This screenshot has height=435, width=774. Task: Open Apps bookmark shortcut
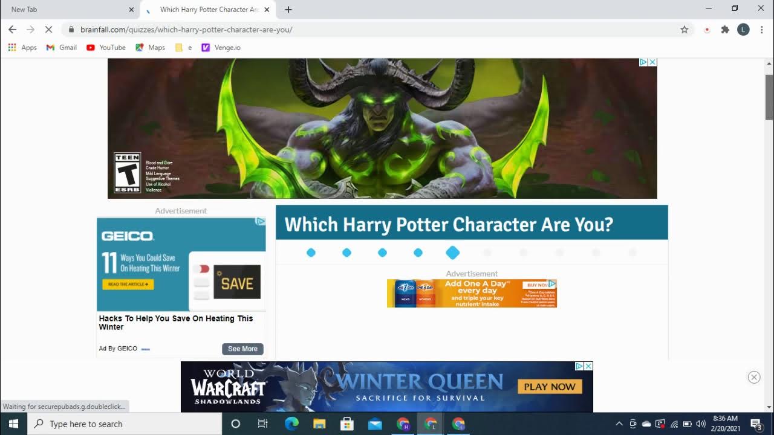[22, 47]
